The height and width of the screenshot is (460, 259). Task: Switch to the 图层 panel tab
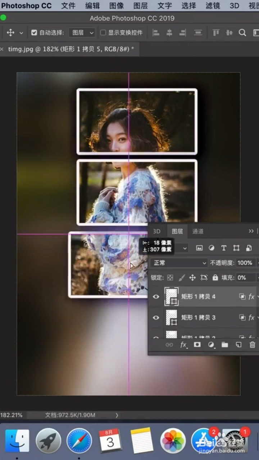click(177, 231)
